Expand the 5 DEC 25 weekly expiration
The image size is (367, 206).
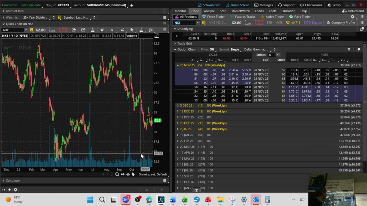178,106
